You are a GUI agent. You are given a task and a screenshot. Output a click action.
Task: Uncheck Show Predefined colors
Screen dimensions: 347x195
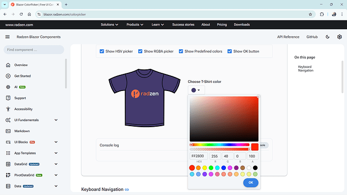tap(181, 51)
